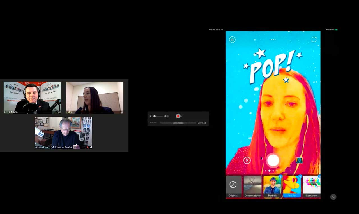Select the Original no-filter lens

233,186
